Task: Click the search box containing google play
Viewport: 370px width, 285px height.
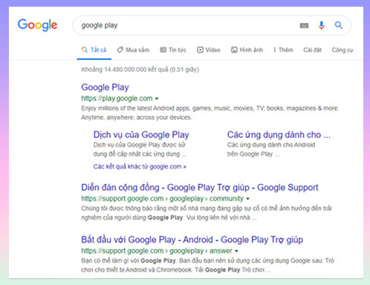Action: [x=212, y=25]
